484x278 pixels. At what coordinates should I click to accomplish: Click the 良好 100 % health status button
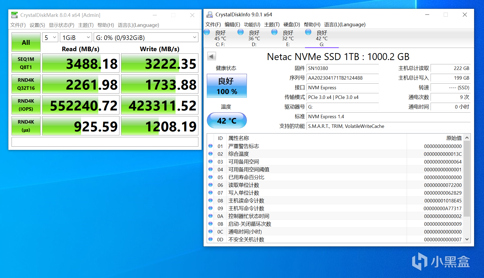(x=227, y=86)
